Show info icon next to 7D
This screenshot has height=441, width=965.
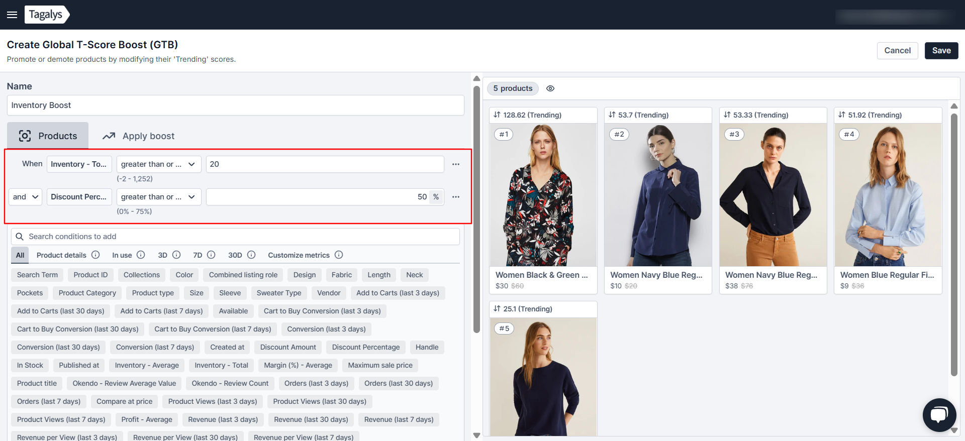click(x=211, y=255)
